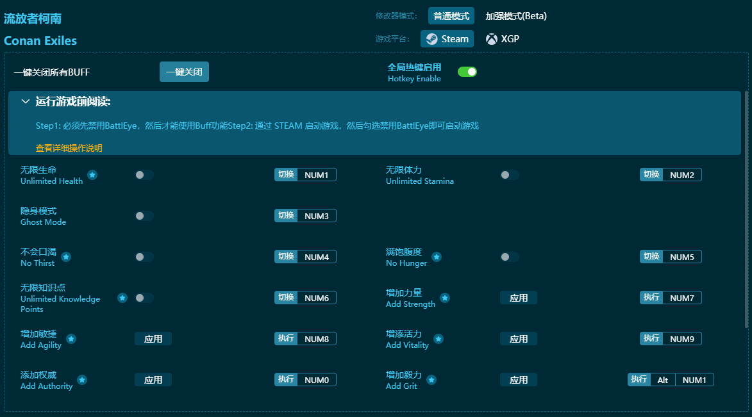Click the star icon beside No Hunger
The image size is (752, 417).
437,257
